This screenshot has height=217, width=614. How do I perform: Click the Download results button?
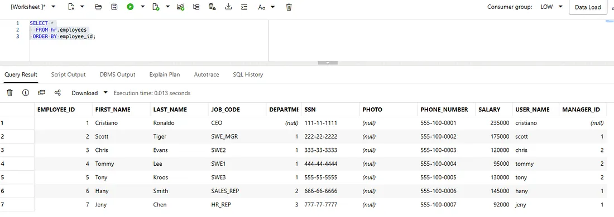85,93
